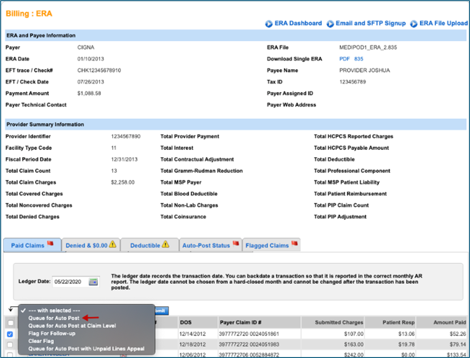The width and height of the screenshot is (470, 358).
Task: Click the ERA Dashboard arrow icon
Action: (x=269, y=23)
